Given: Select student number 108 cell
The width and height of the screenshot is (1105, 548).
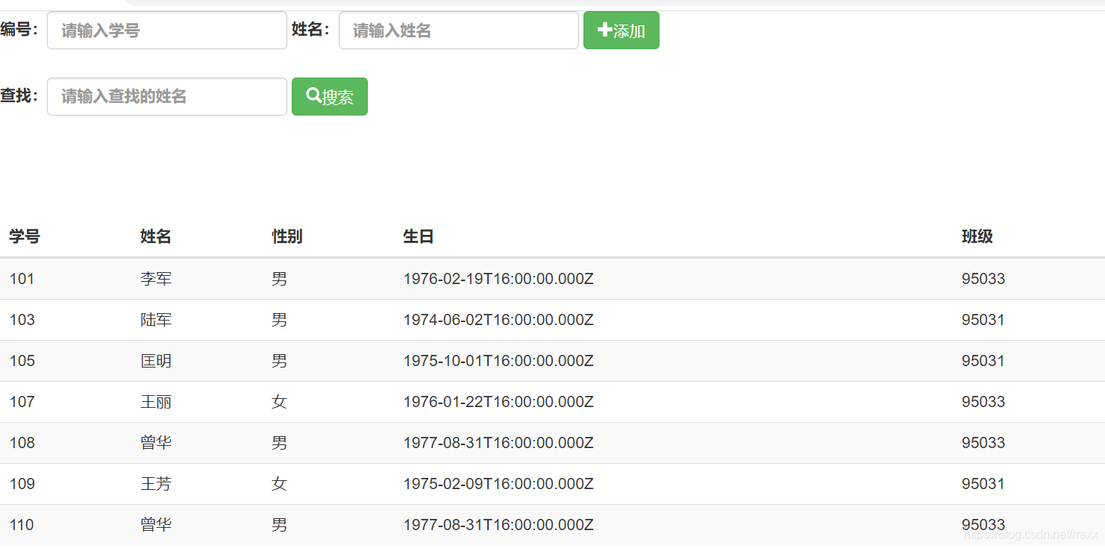Looking at the screenshot, I should [x=22, y=443].
